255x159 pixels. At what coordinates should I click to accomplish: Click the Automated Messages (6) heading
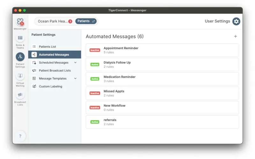[x=115, y=37]
